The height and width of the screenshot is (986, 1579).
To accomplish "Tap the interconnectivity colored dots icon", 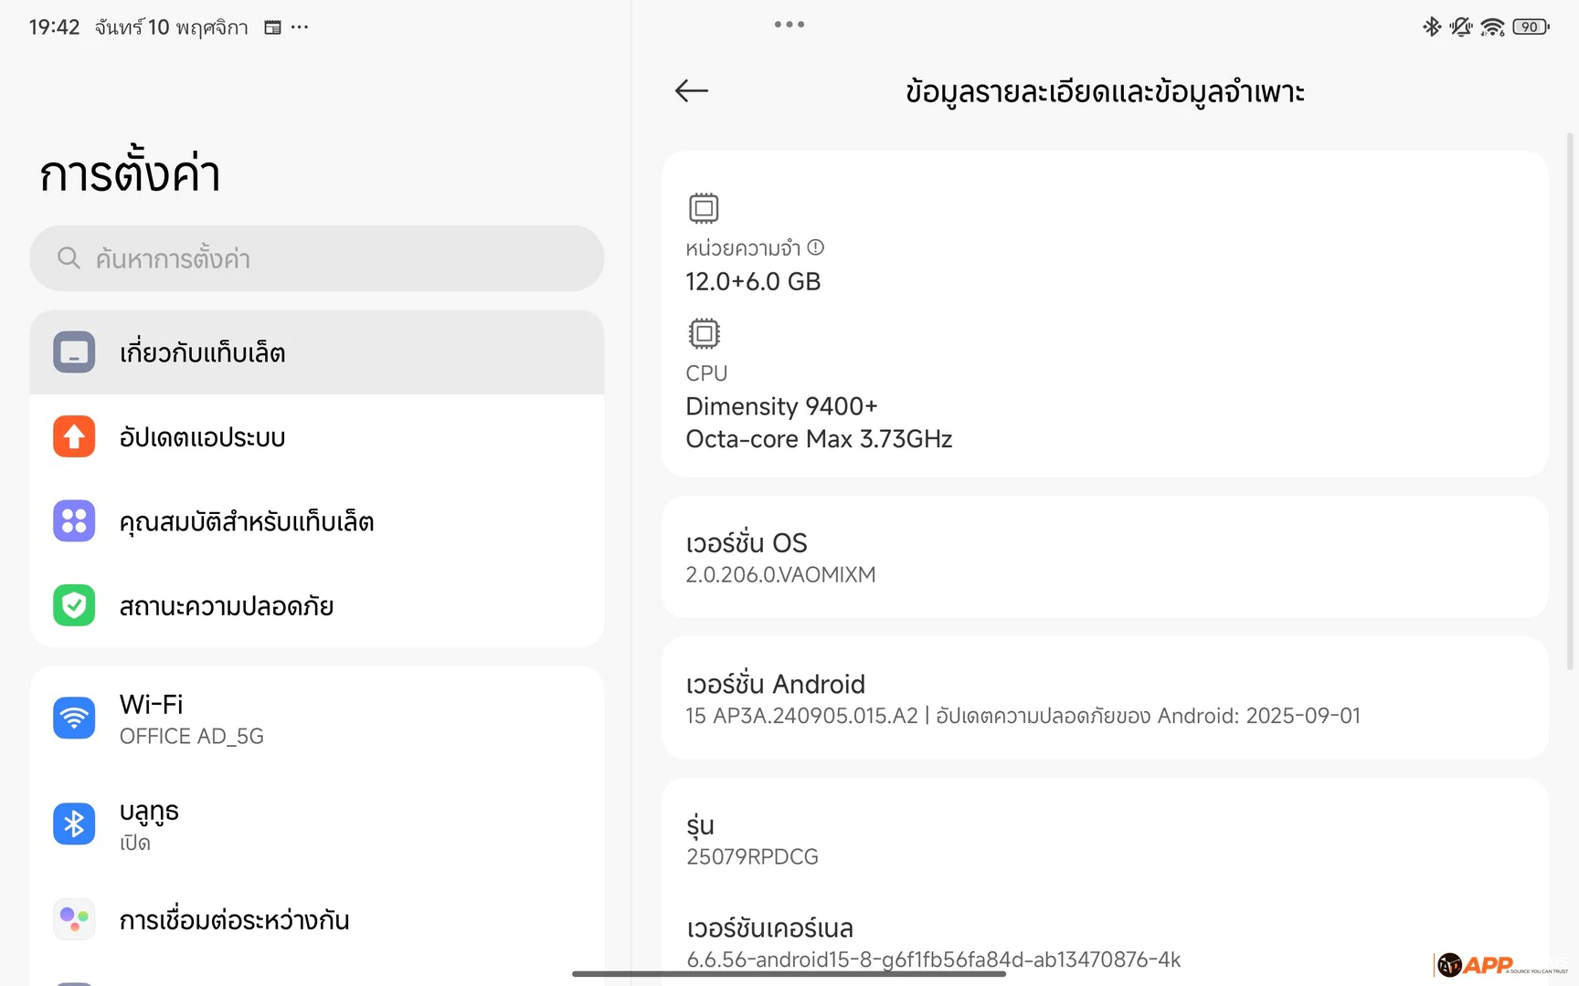I will point(74,918).
